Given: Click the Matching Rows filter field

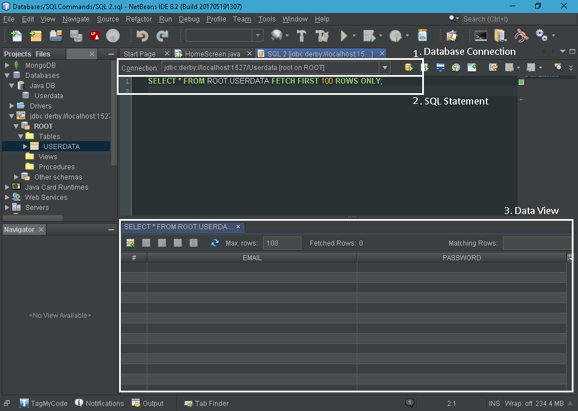Looking at the screenshot, I should click(537, 243).
